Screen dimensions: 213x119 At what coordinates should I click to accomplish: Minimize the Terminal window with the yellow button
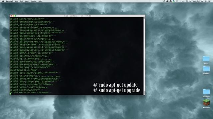click(x=13, y=16)
